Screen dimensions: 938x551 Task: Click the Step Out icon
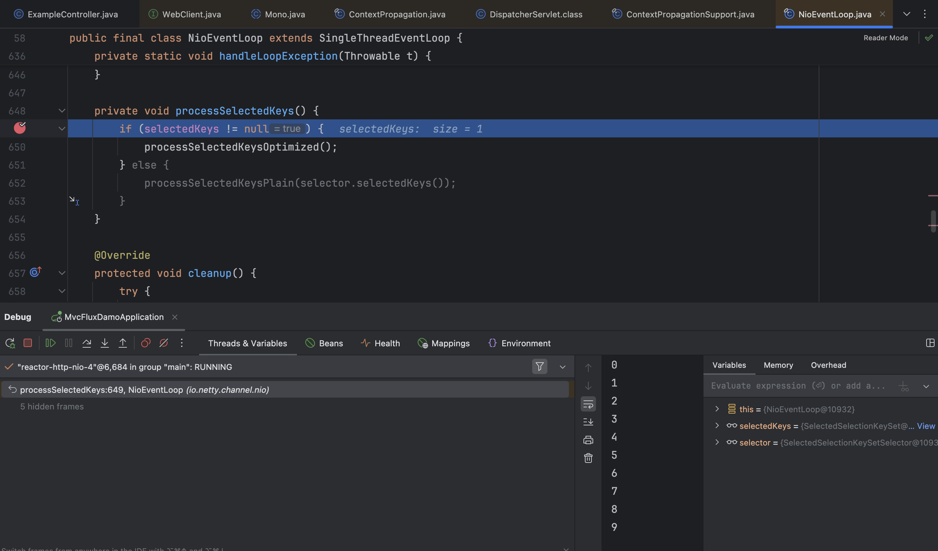(x=123, y=343)
